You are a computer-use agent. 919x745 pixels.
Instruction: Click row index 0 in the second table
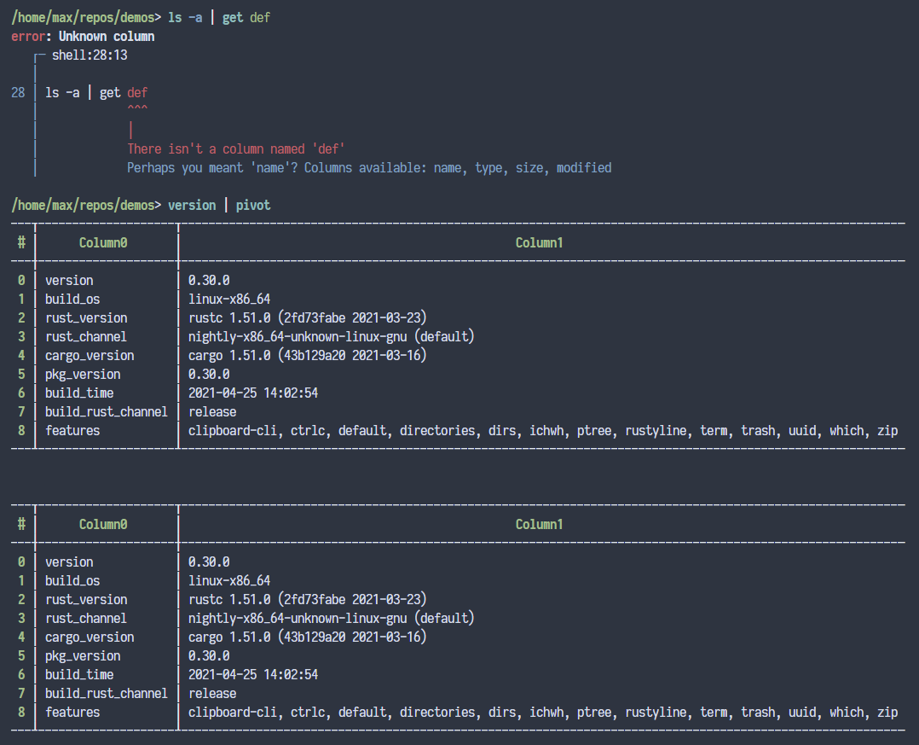pyautogui.click(x=21, y=562)
